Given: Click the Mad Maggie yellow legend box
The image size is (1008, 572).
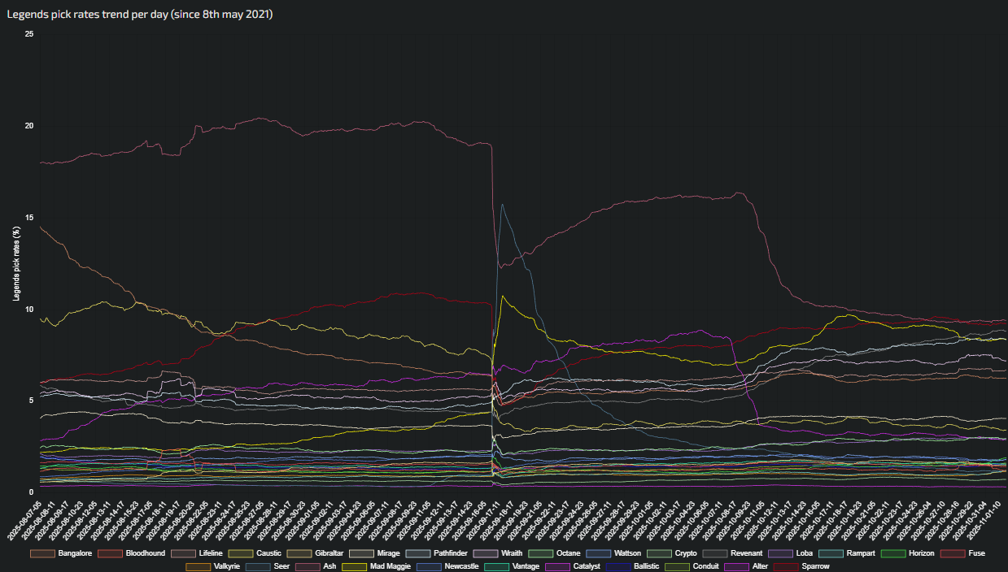Looking at the screenshot, I should tap(354, 566).
